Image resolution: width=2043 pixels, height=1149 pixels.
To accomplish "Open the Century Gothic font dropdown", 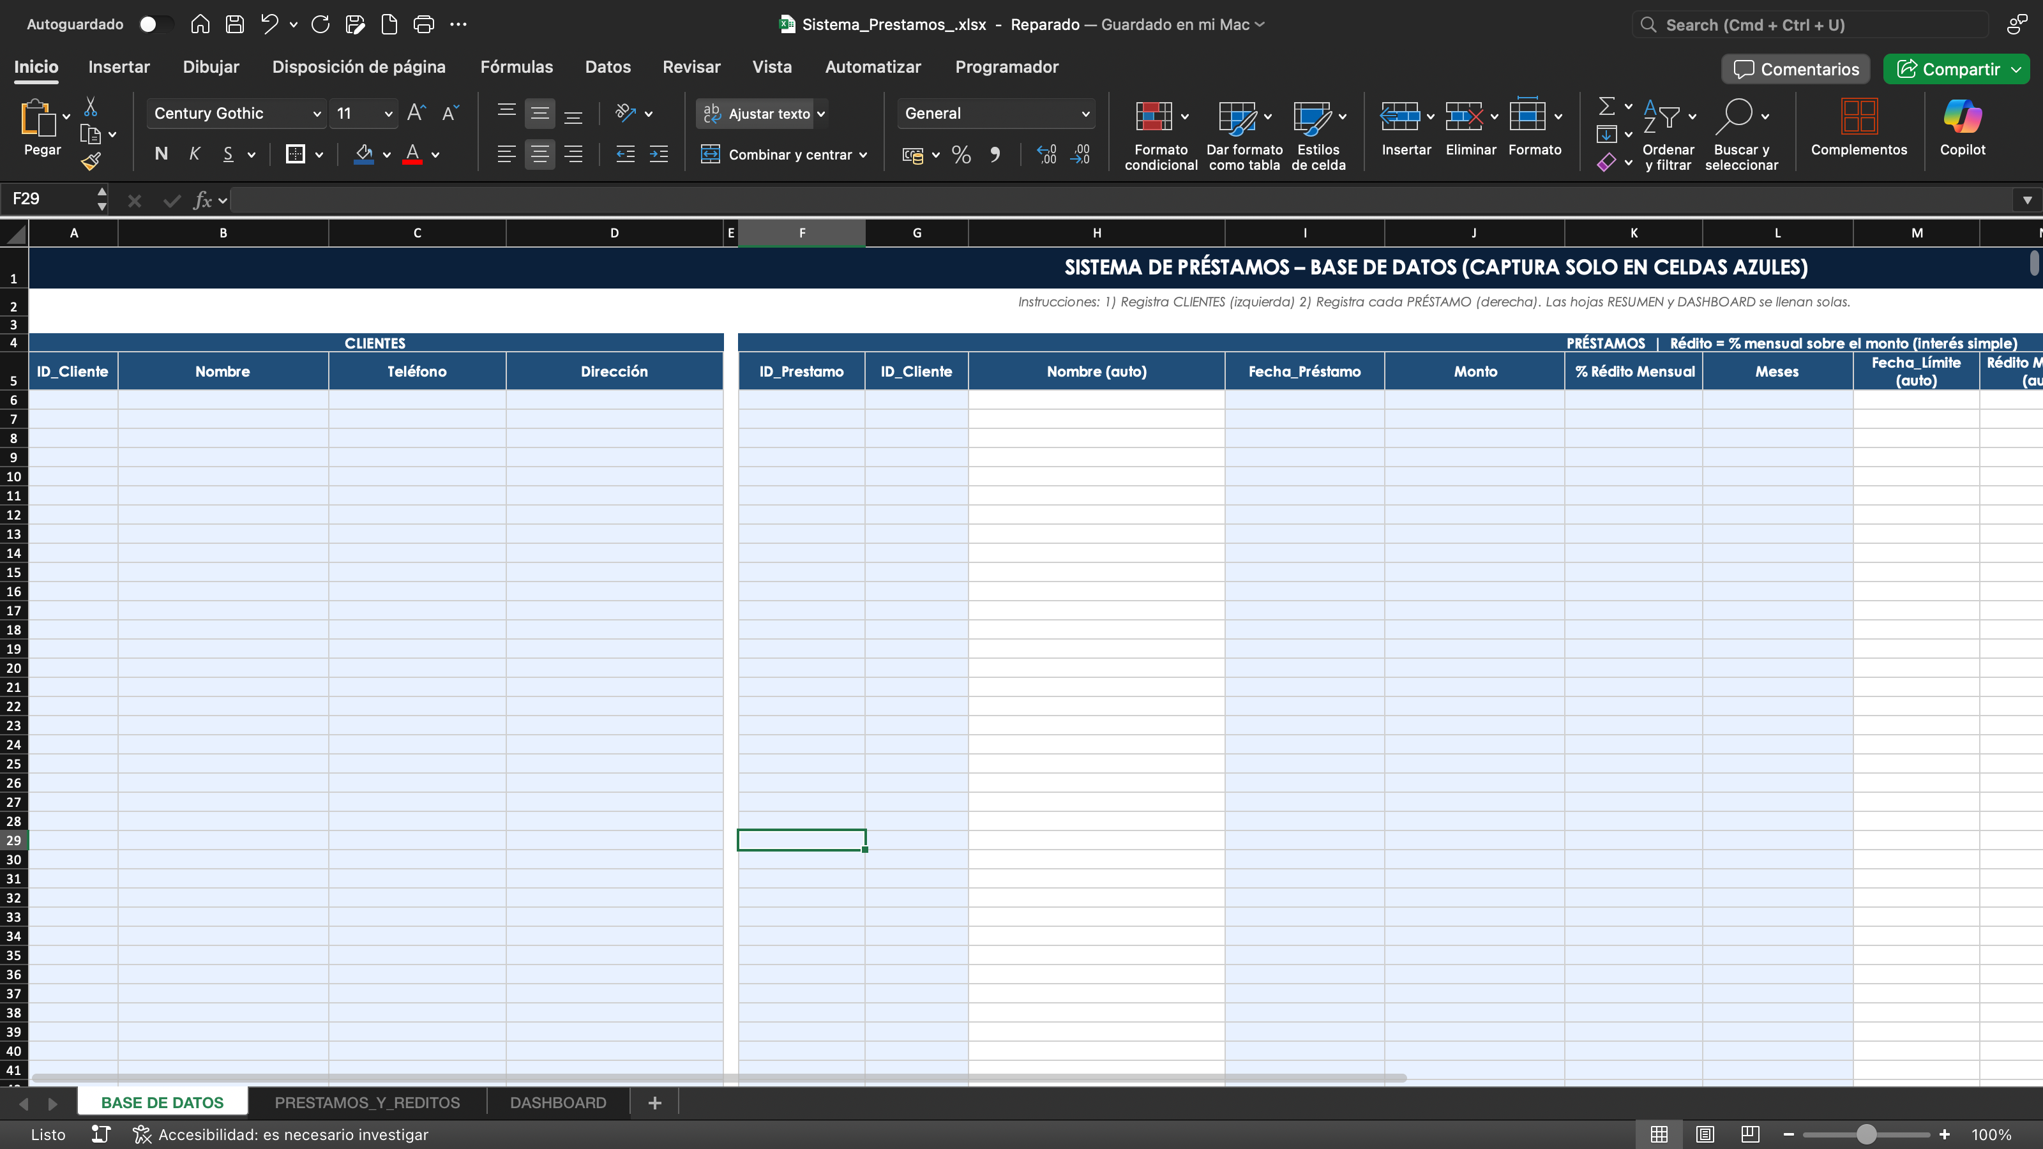I will [x=317, y=114].
